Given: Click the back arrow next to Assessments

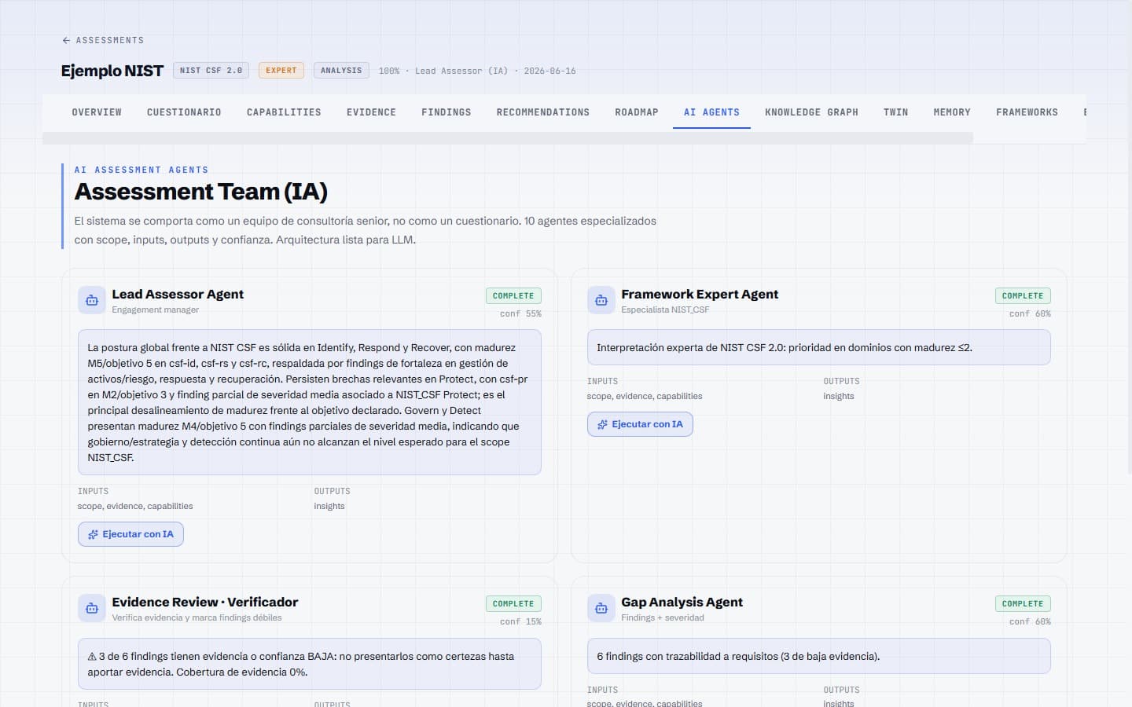Looking at the screenshot, I should 66,40.
